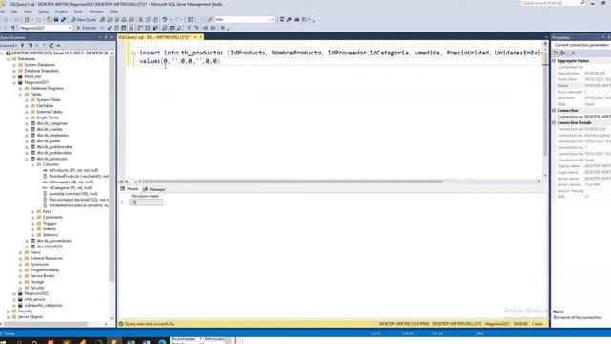The image size is (611, 344).
Task: Collapse the dbo.tb_productos table
Action: point(27,159)
